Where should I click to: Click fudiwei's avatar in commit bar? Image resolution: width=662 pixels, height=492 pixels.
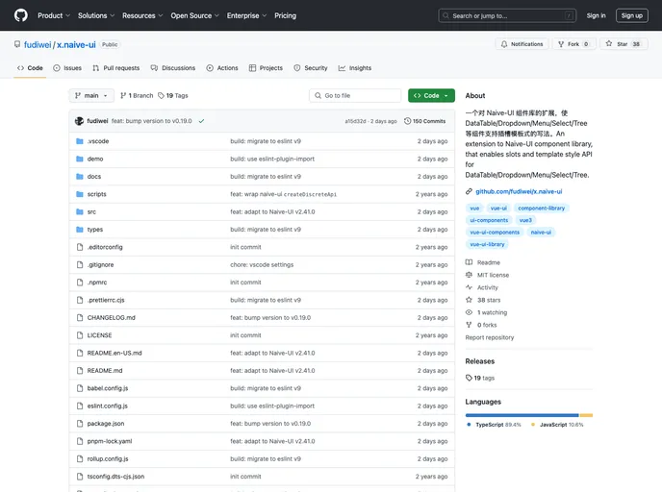coord(79,121)
